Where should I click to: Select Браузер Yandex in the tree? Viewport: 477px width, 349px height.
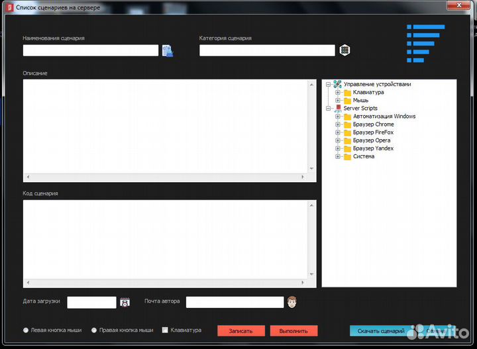[x=373, y=148]
